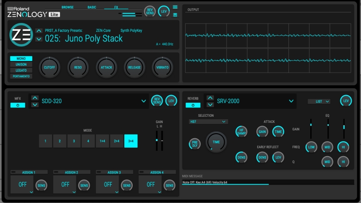Image resolution: width=361 pixels, height=203 pixels.
Task: Click the RELEASE knob
Action: [135, 68]
